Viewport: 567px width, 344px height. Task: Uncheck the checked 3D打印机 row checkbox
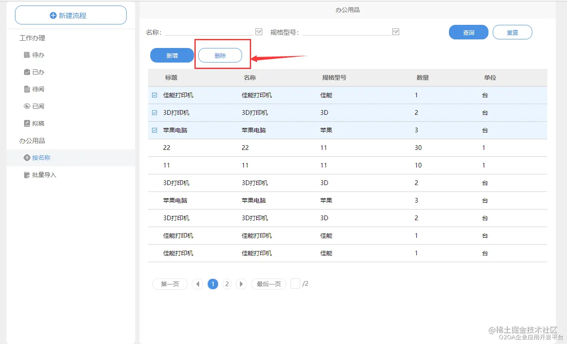pos(155,113)
